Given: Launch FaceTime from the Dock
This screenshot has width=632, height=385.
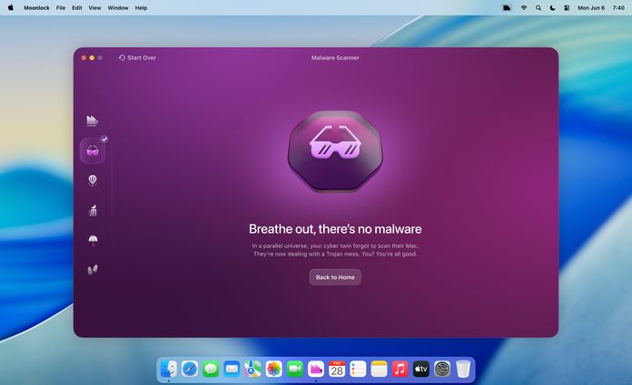Looking at the screenshot, I should click(x=294, y=369).
